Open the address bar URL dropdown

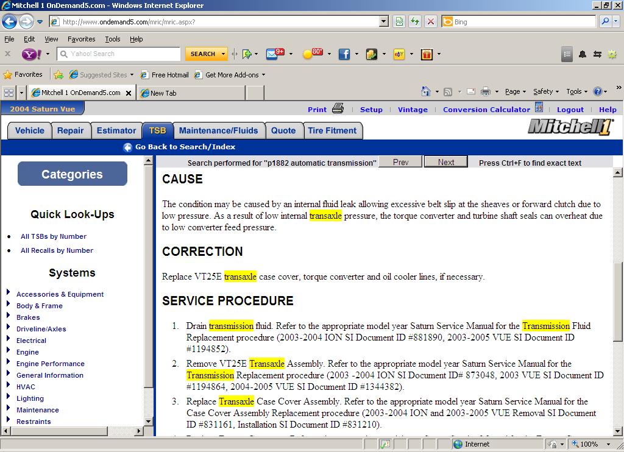[x=384, y=21]
